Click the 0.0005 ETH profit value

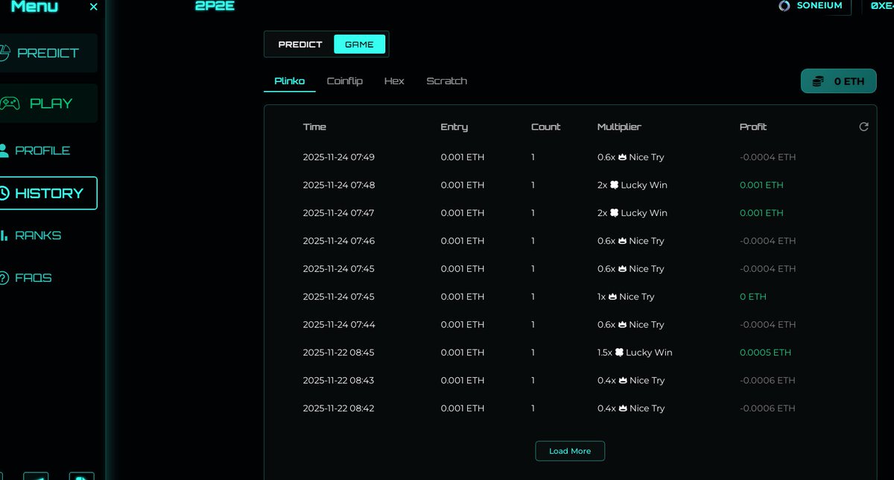point(765,353)
